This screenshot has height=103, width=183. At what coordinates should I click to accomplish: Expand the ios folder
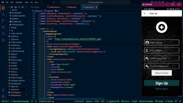(12, 31)
